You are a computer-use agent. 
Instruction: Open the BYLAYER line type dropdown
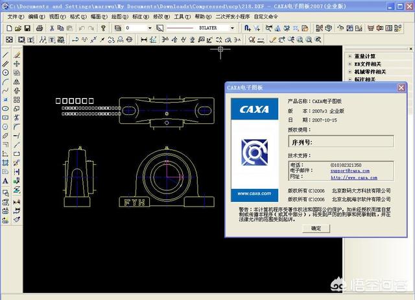(232, 28)
